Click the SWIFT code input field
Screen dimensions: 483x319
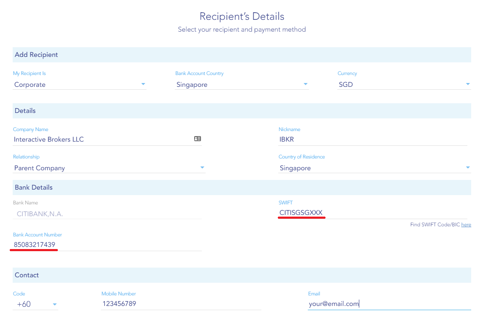373,213
